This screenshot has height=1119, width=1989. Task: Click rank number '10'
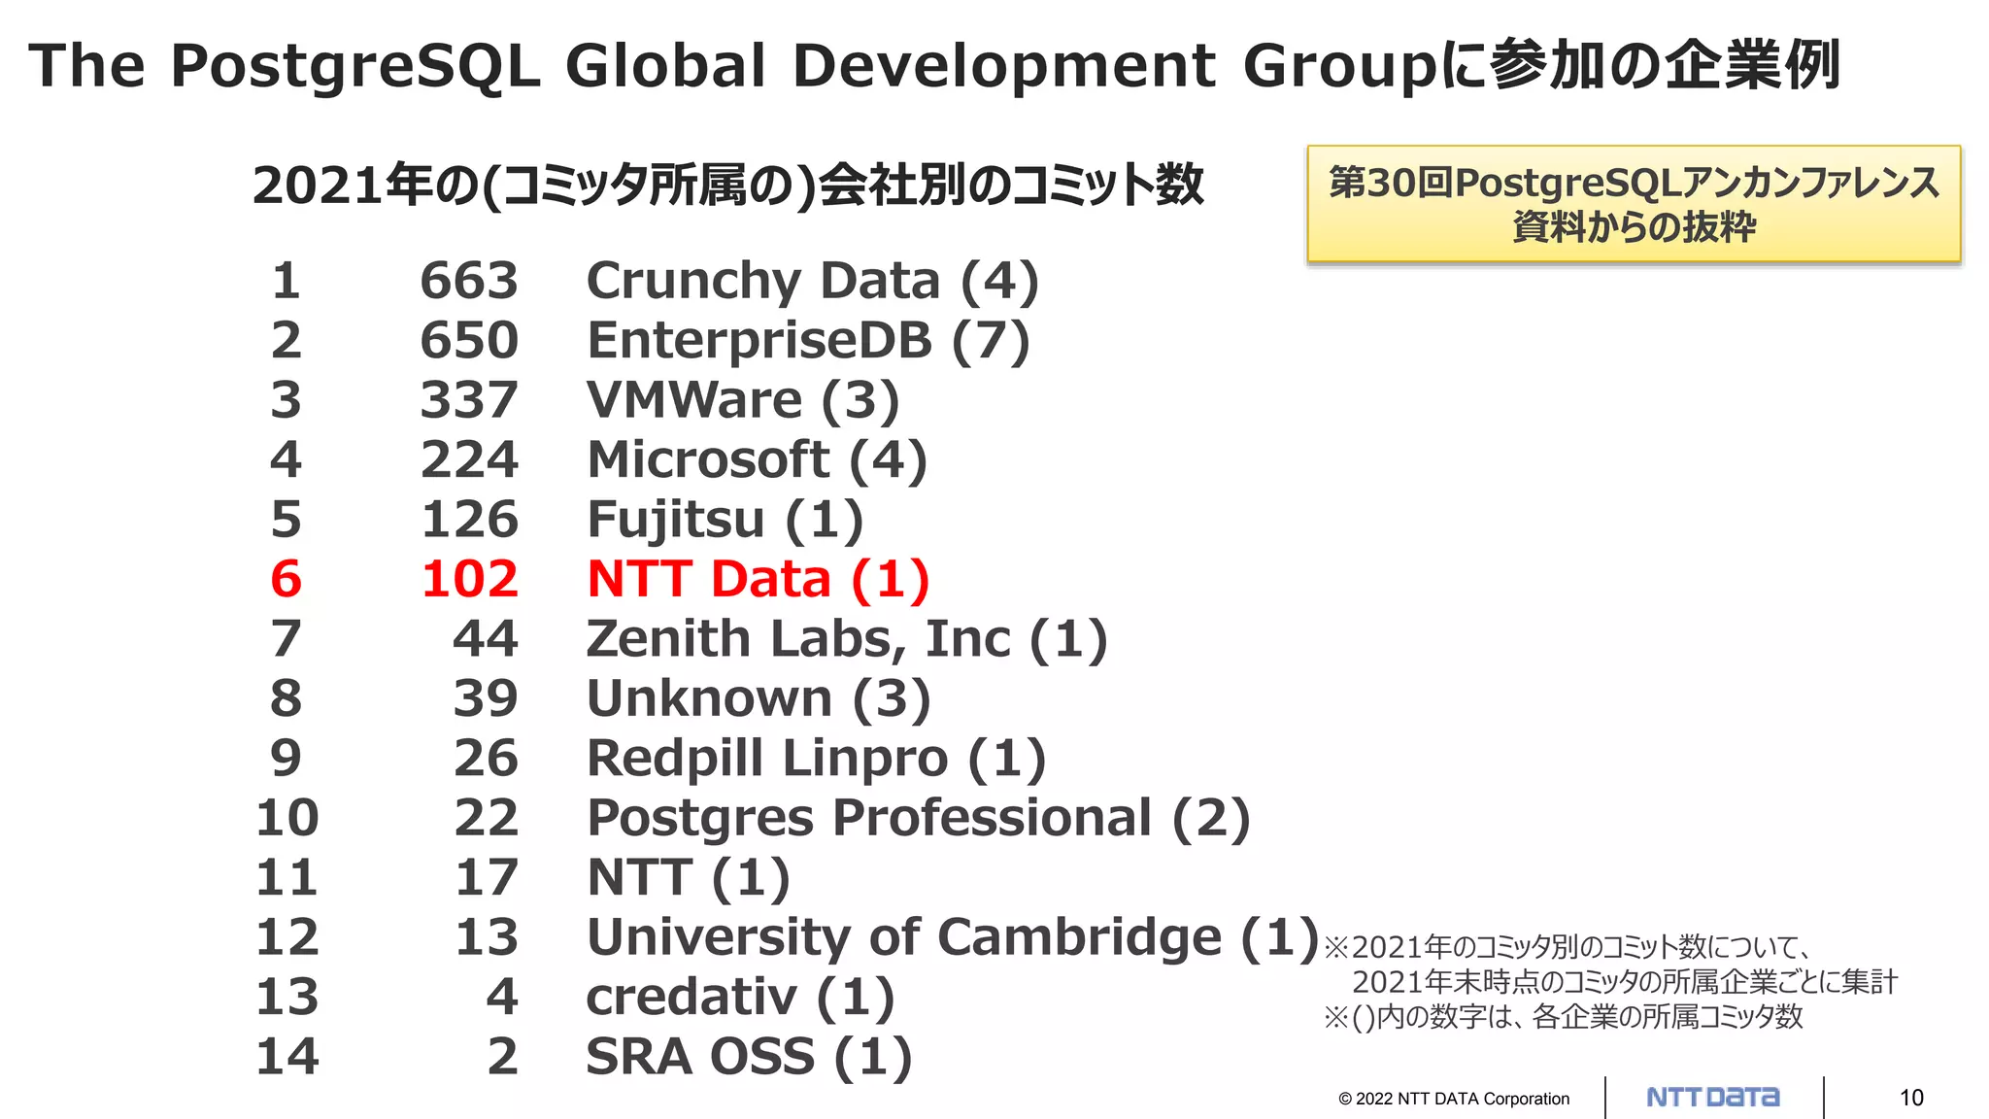pos(287,819)
